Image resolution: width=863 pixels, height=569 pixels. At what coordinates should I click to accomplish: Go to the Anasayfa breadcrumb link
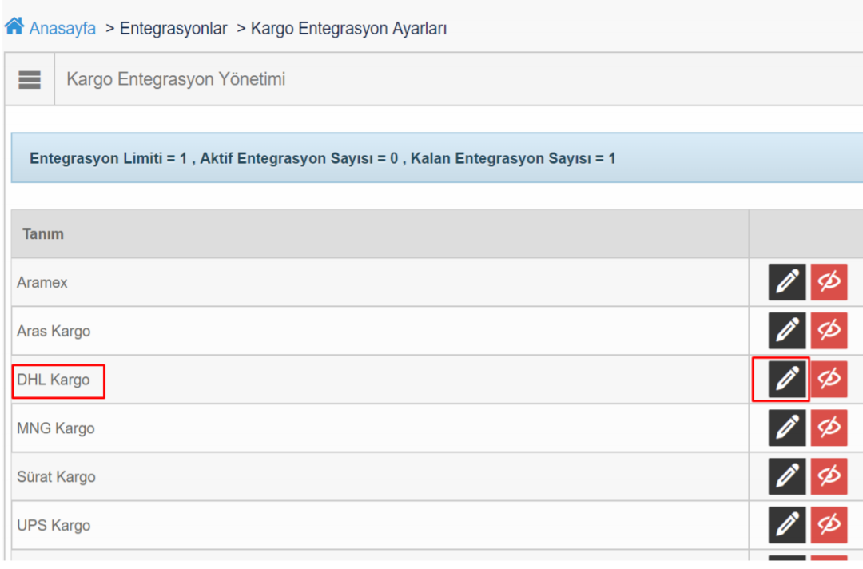(62, 28)
